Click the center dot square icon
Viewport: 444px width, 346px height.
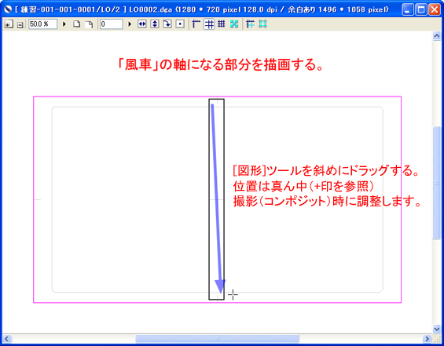coord(180,24)
